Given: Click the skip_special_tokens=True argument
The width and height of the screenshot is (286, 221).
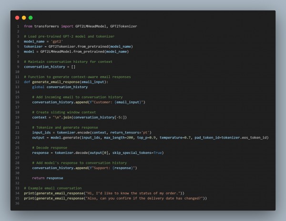Looking at the screenshot, I should point(137,153).
